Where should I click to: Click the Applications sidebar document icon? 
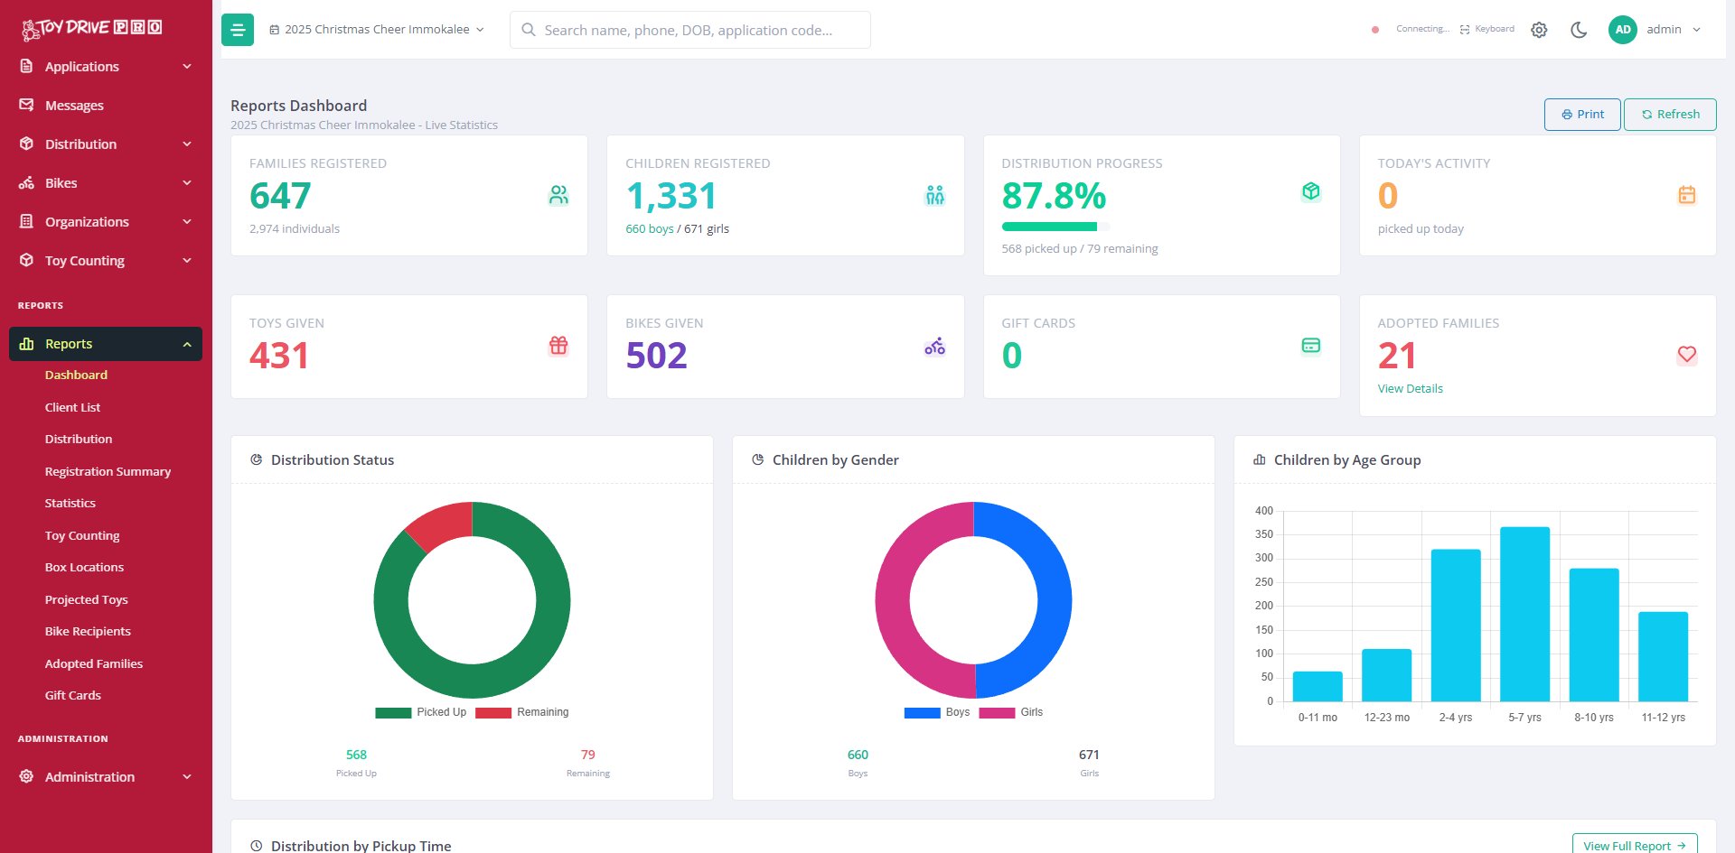point(26,66)
